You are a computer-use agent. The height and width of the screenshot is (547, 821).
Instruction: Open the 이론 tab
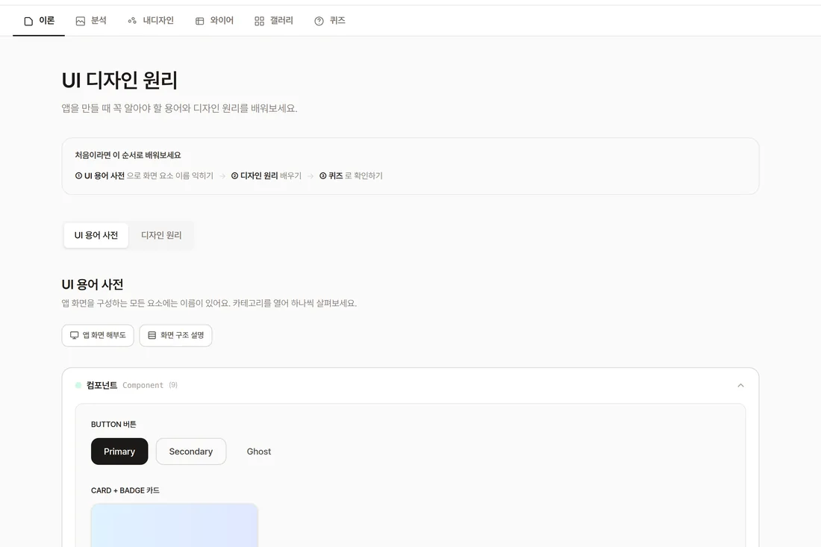pyautogui.click(x=39, y=21)
